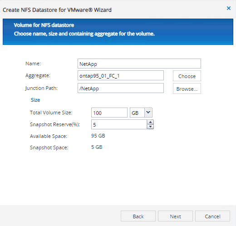The image size is (236, 226).
Task: Select the Aggregate field showing ontap95_01_FC_1
Action: (121, 75)
